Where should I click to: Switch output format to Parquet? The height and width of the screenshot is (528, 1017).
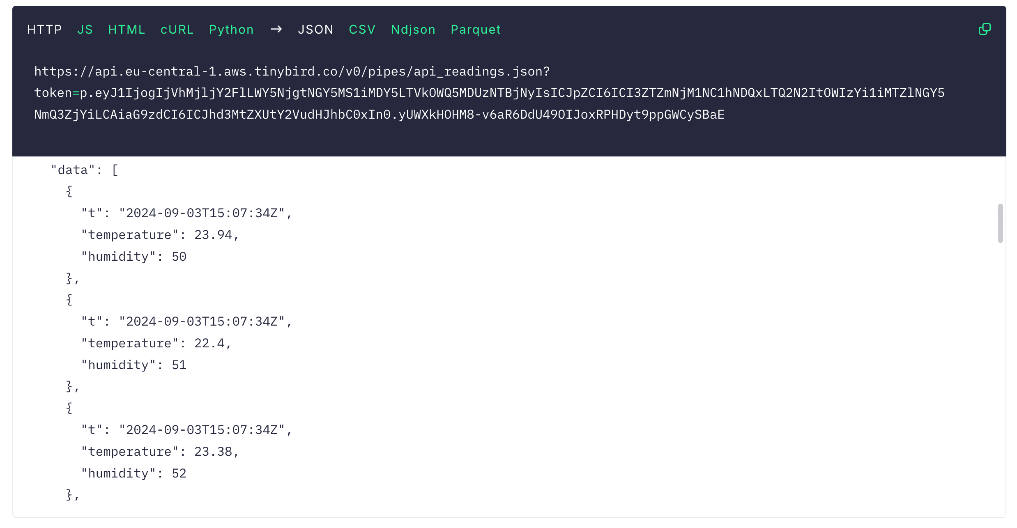476,30
